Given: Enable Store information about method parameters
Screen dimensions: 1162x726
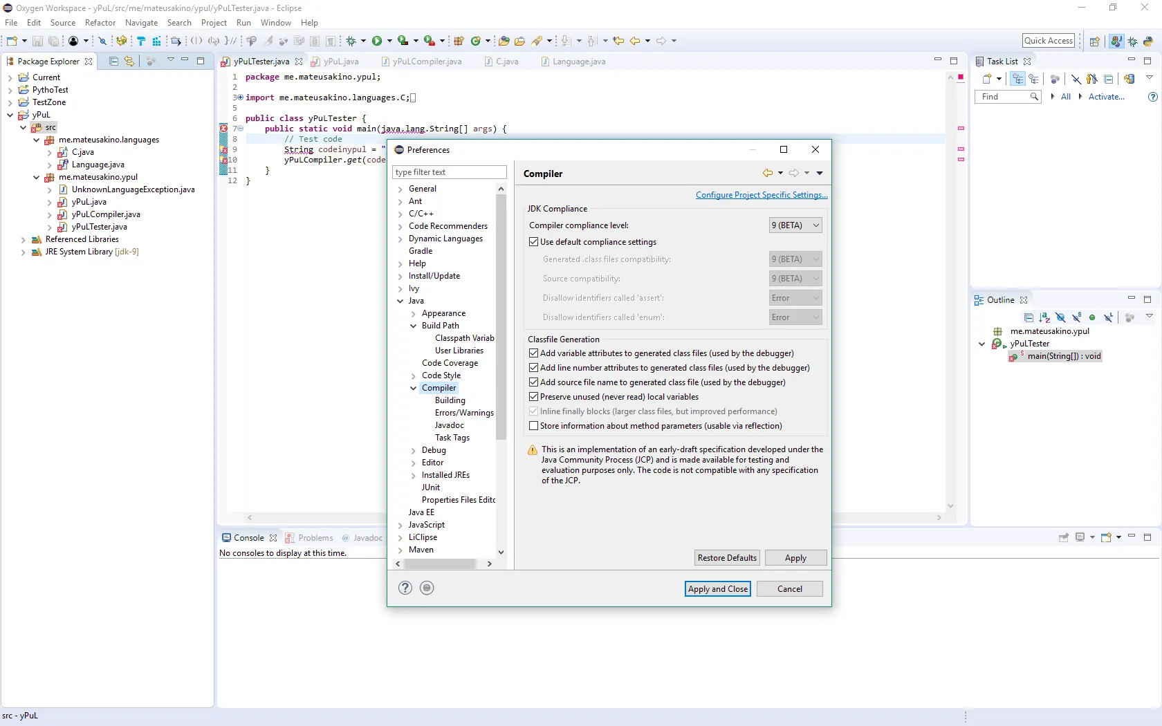Looking at the screenshot, I should (x=533, y=426).
